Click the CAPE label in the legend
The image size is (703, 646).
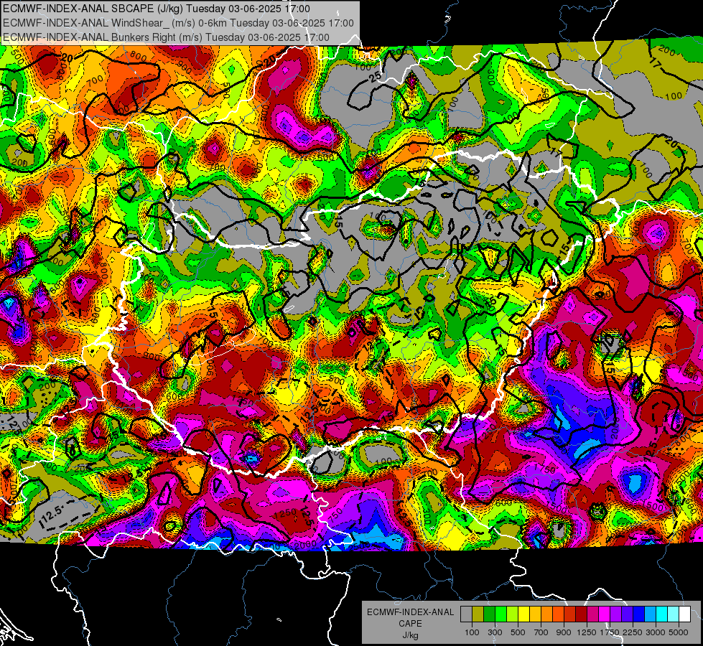[410, 623]
